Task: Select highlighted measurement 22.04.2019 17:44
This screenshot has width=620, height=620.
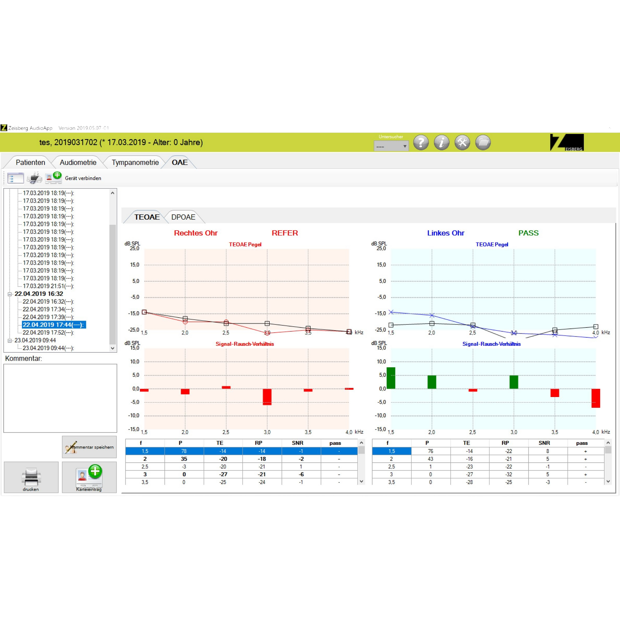Action: 53,325
